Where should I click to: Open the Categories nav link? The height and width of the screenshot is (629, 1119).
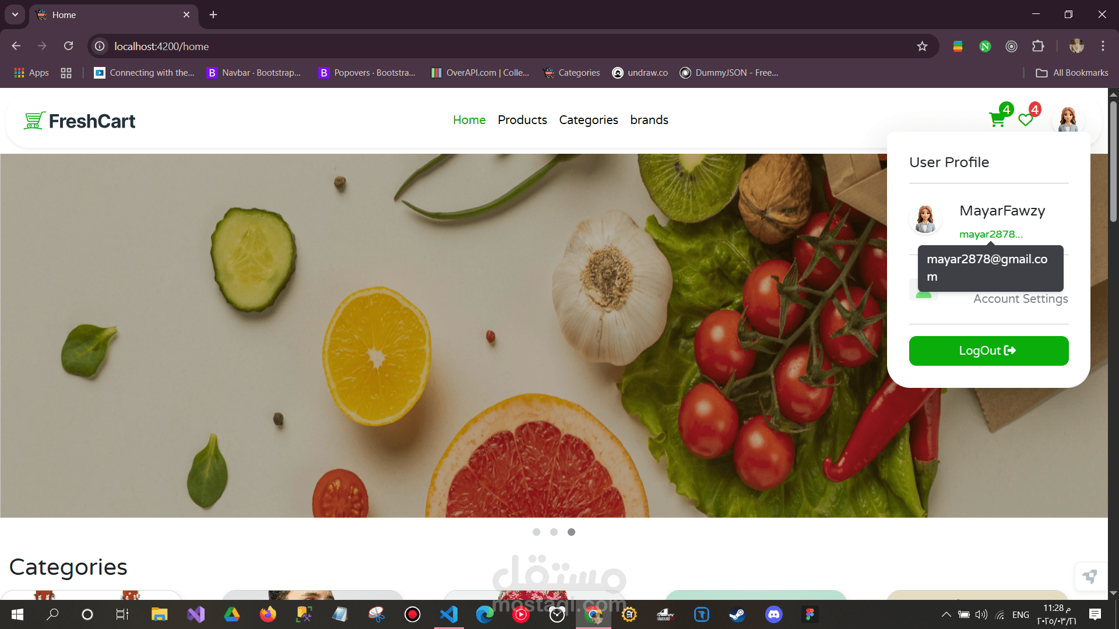[588, 120]
